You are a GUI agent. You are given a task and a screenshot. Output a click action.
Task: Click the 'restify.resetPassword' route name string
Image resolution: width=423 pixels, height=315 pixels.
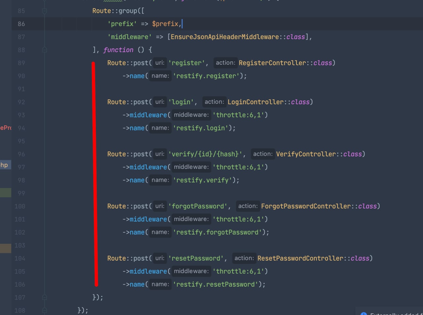click(216, 284)
